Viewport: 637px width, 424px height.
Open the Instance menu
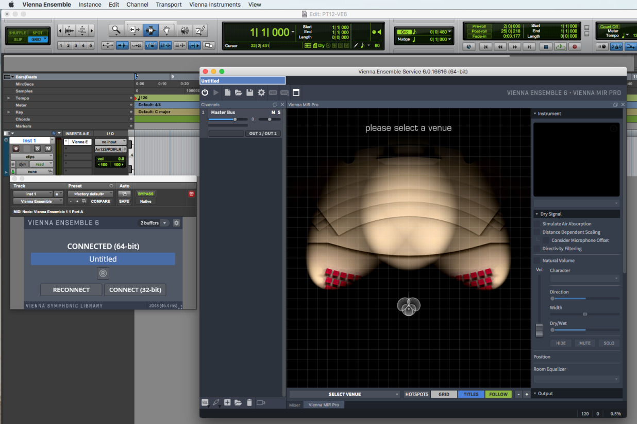pos(90,5)
